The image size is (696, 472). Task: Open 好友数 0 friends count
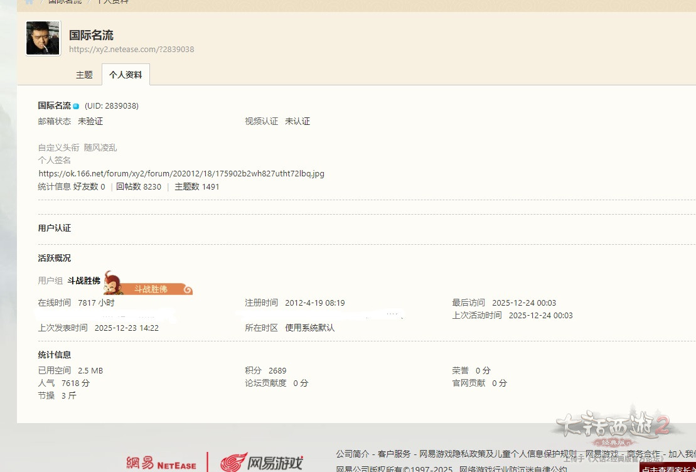[89, 186]
